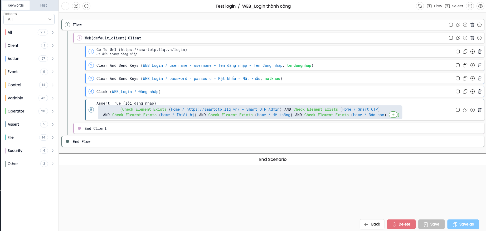Collapse the Flow row with chevron

tap(479, 25)
